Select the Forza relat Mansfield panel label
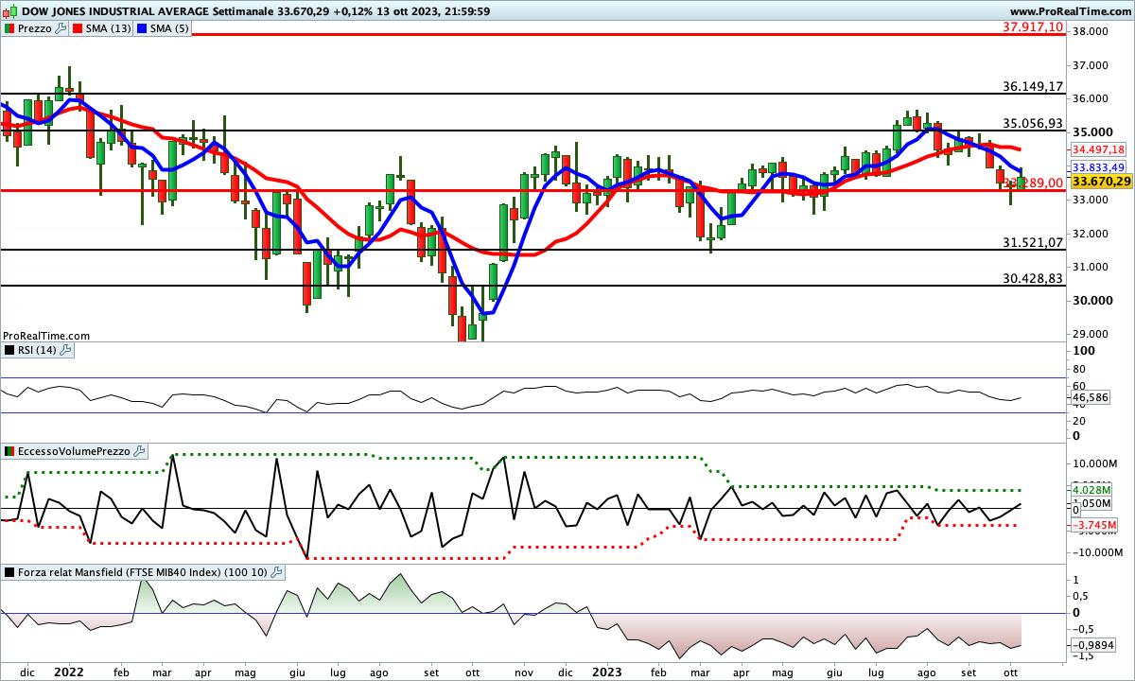This screenshot has width=1135, height=681. point(142,572)
